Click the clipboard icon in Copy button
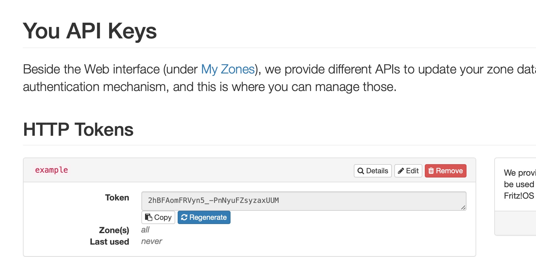The height and width of the screenshot is (257, 536). pyautogui.click(x=148, y=217)
